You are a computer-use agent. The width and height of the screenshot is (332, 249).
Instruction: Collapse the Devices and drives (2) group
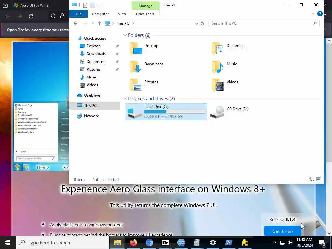tap(125, 99)
